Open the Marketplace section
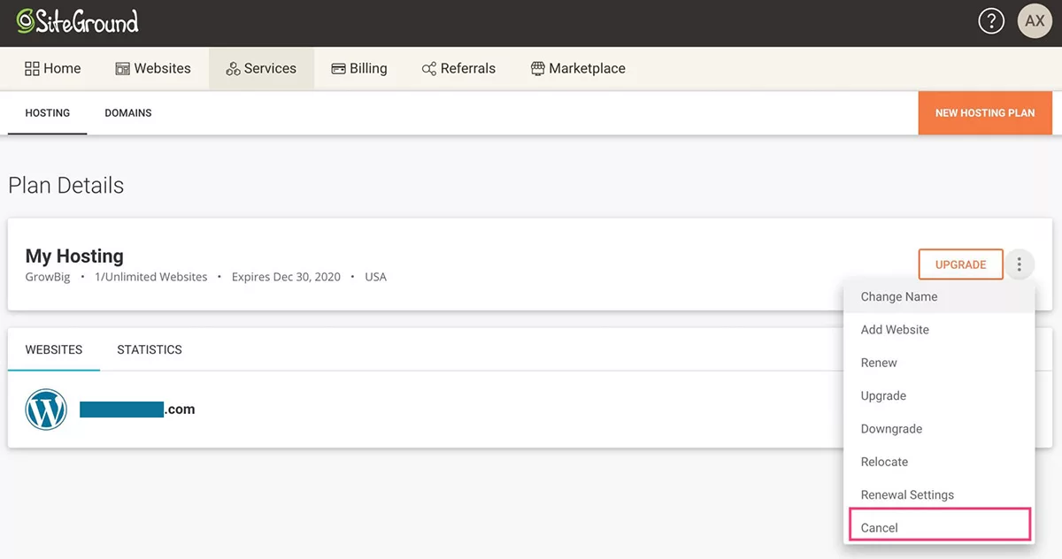 (578, 68)
